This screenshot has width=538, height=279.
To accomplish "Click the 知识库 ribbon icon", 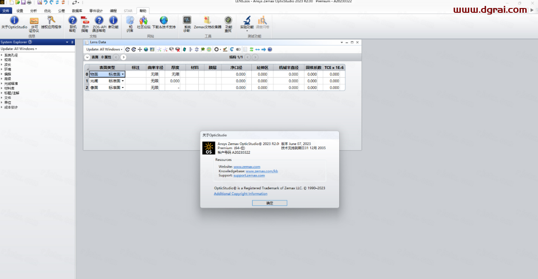I will pyautogui.click(x=130, y=21).
